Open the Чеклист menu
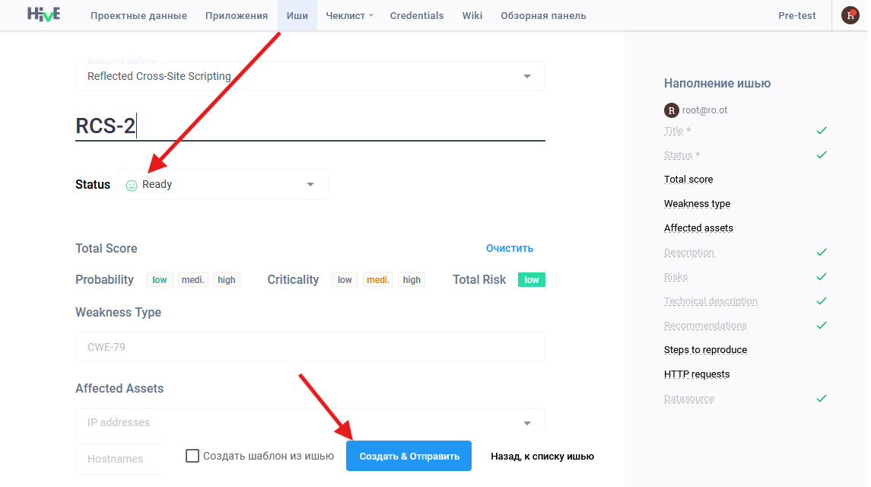Screen dimensions: 871x487 coord(349,15)
